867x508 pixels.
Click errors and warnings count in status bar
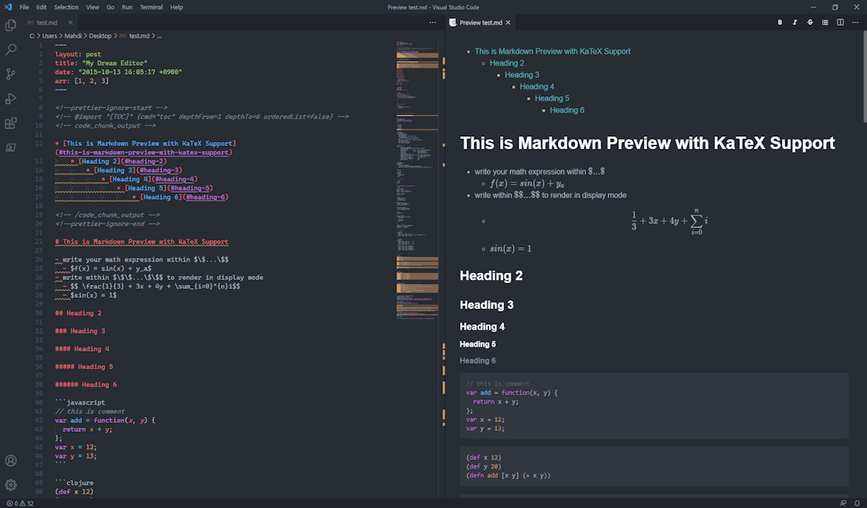pos(20,503)
